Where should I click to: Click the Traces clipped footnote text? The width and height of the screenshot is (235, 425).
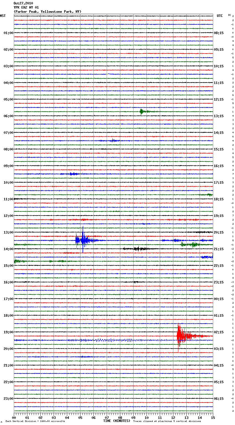pyautogui.click(x=167, y=421)
